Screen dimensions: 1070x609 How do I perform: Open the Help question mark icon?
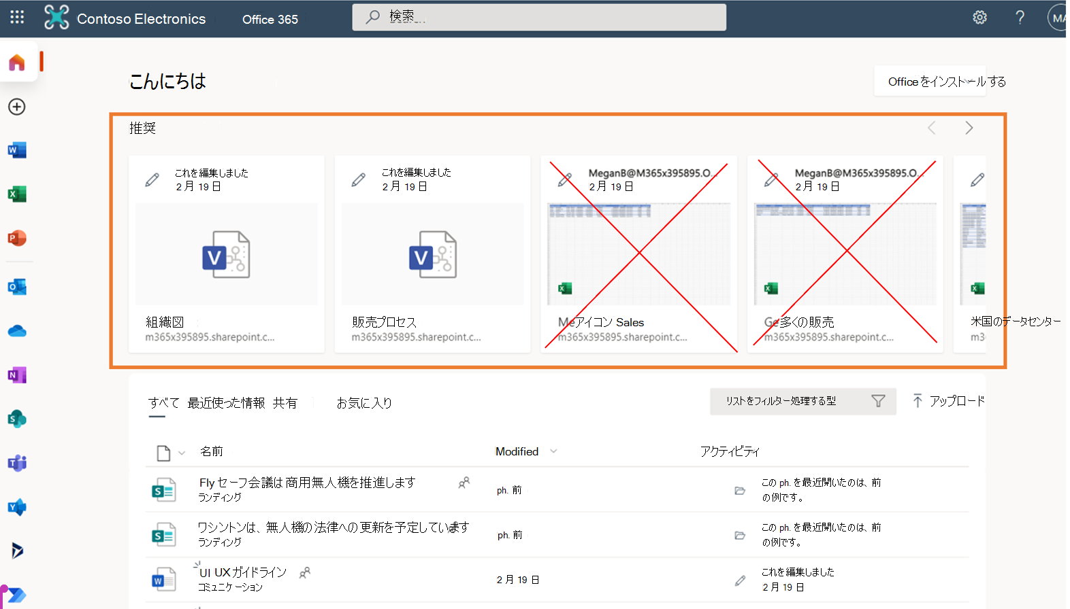point(1020,18)
